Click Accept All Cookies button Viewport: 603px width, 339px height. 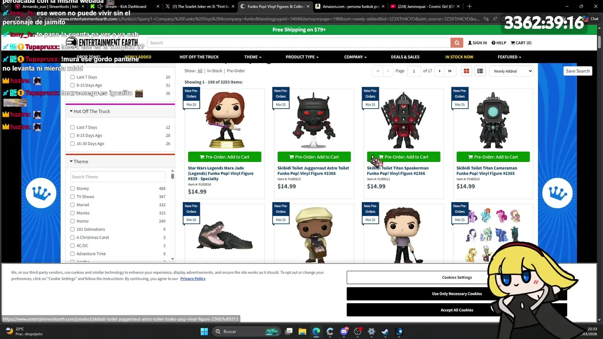457,310
